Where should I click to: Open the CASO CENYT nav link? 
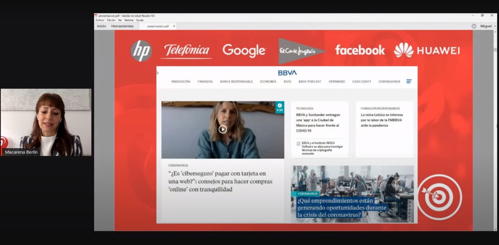[362, 82]
